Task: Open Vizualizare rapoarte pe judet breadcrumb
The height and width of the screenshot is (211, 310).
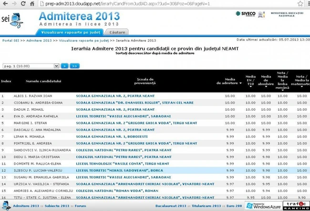Action: pos(84,41)
